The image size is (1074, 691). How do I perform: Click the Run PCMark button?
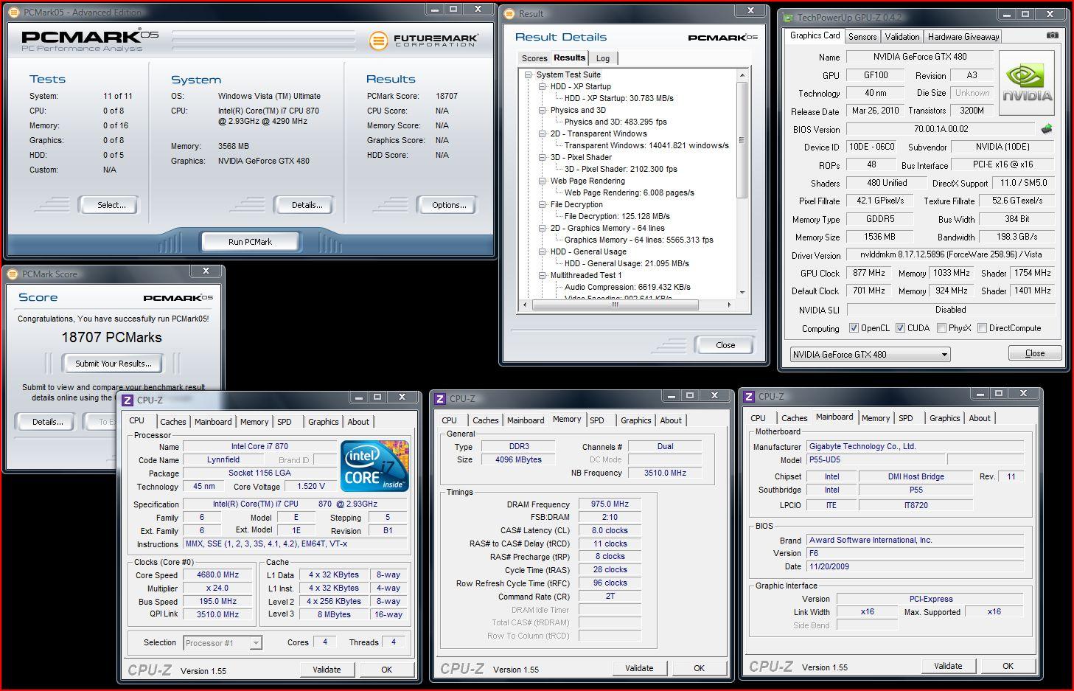coord(251,242)
